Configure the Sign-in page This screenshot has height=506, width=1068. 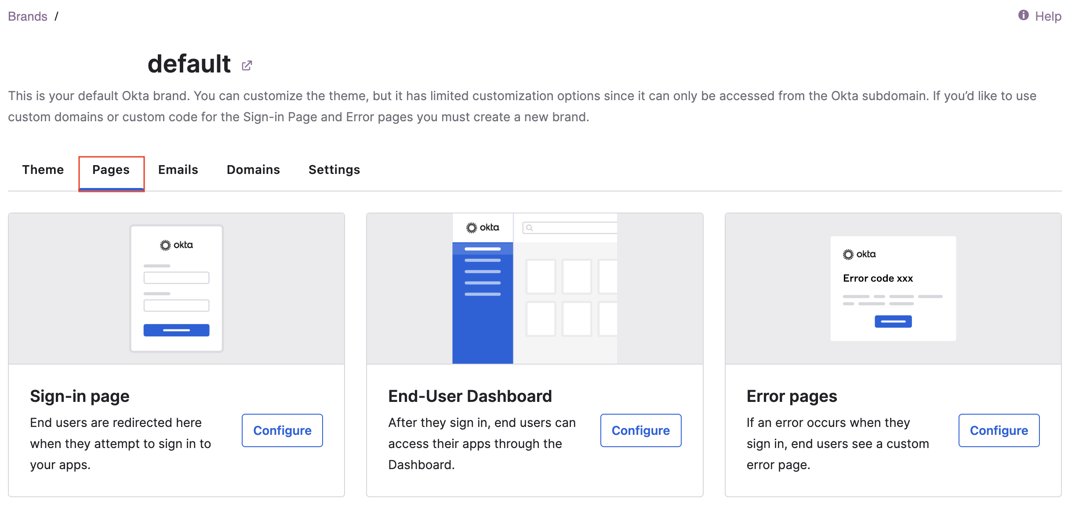(282, 430)
